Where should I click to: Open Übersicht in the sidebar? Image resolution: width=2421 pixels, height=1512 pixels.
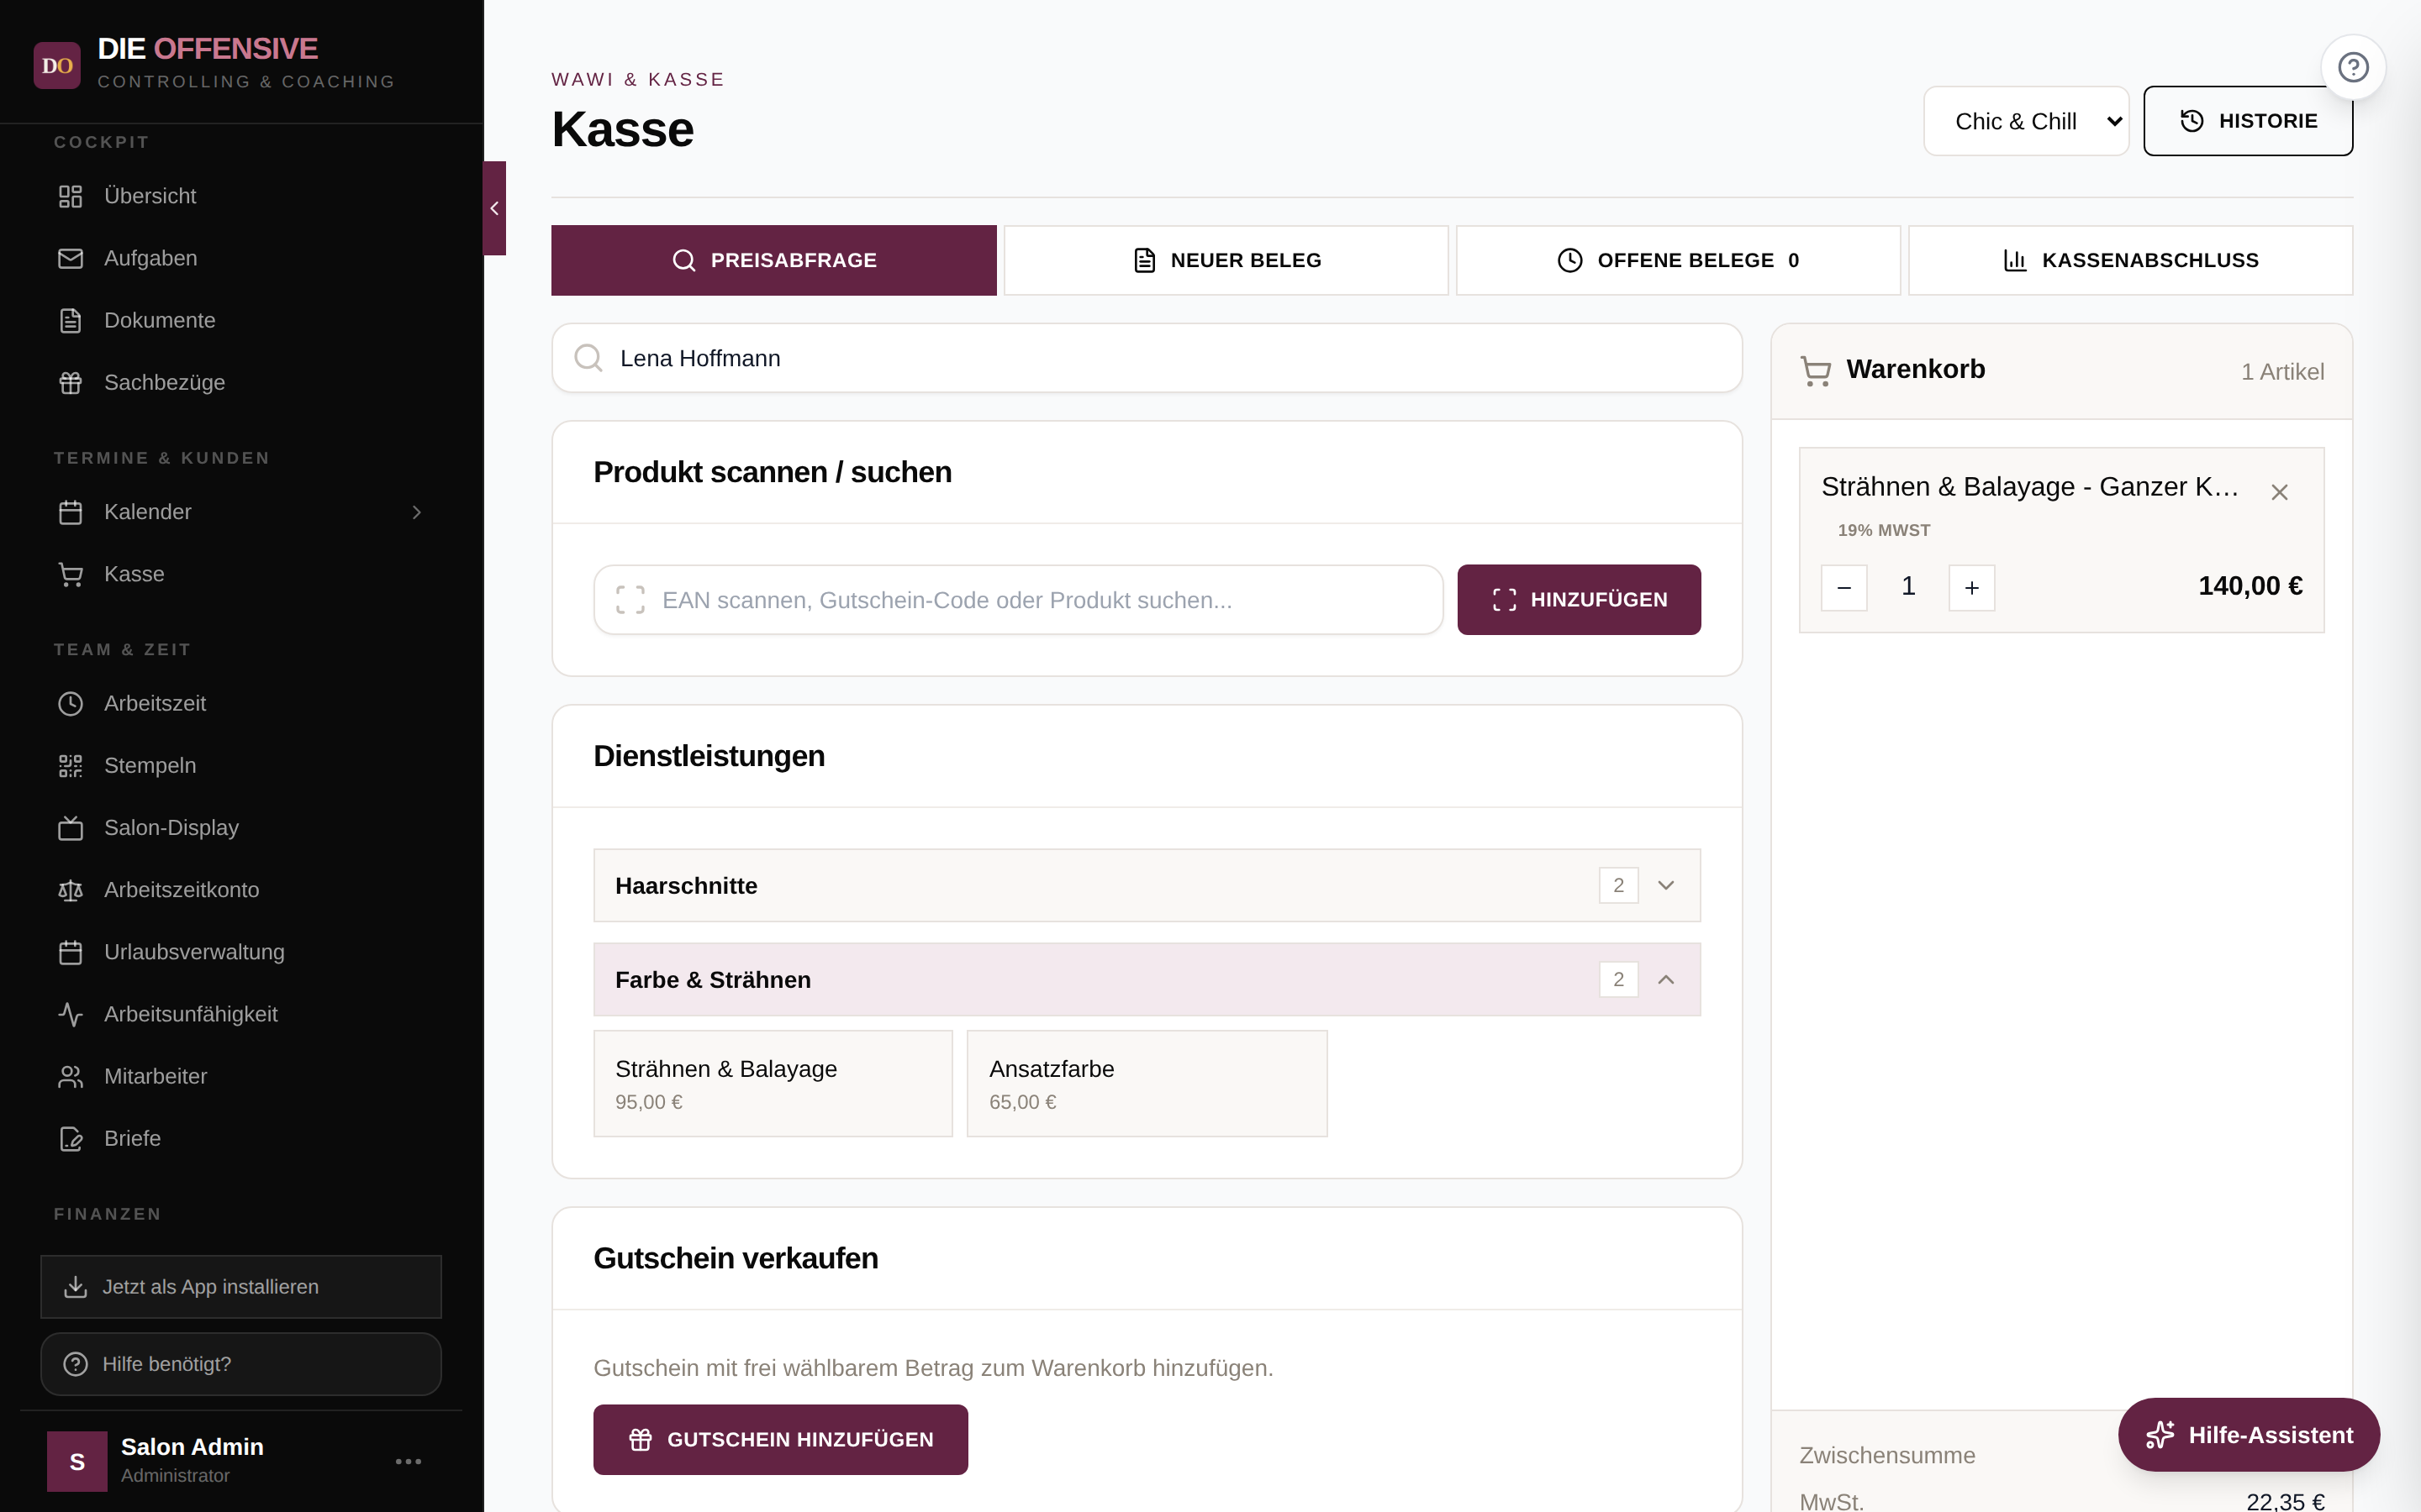tap(241, 196)
